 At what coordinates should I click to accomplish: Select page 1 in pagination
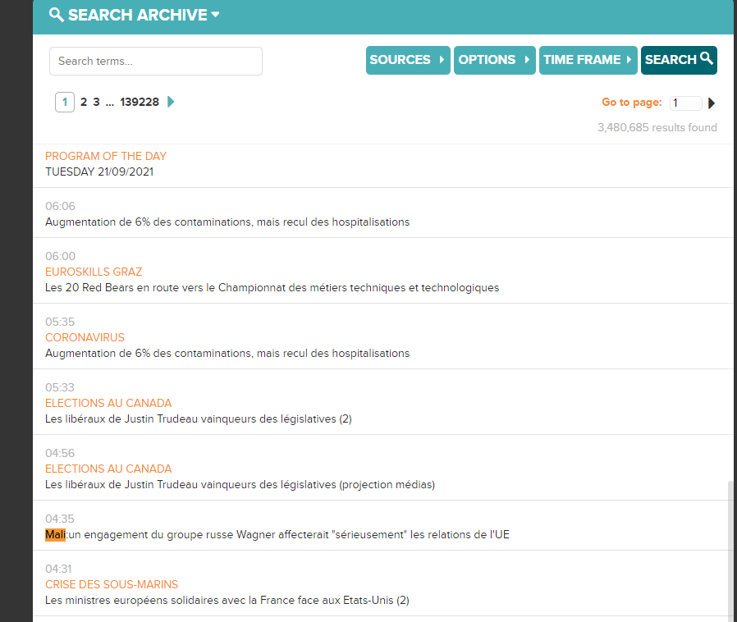pos(65,102)
